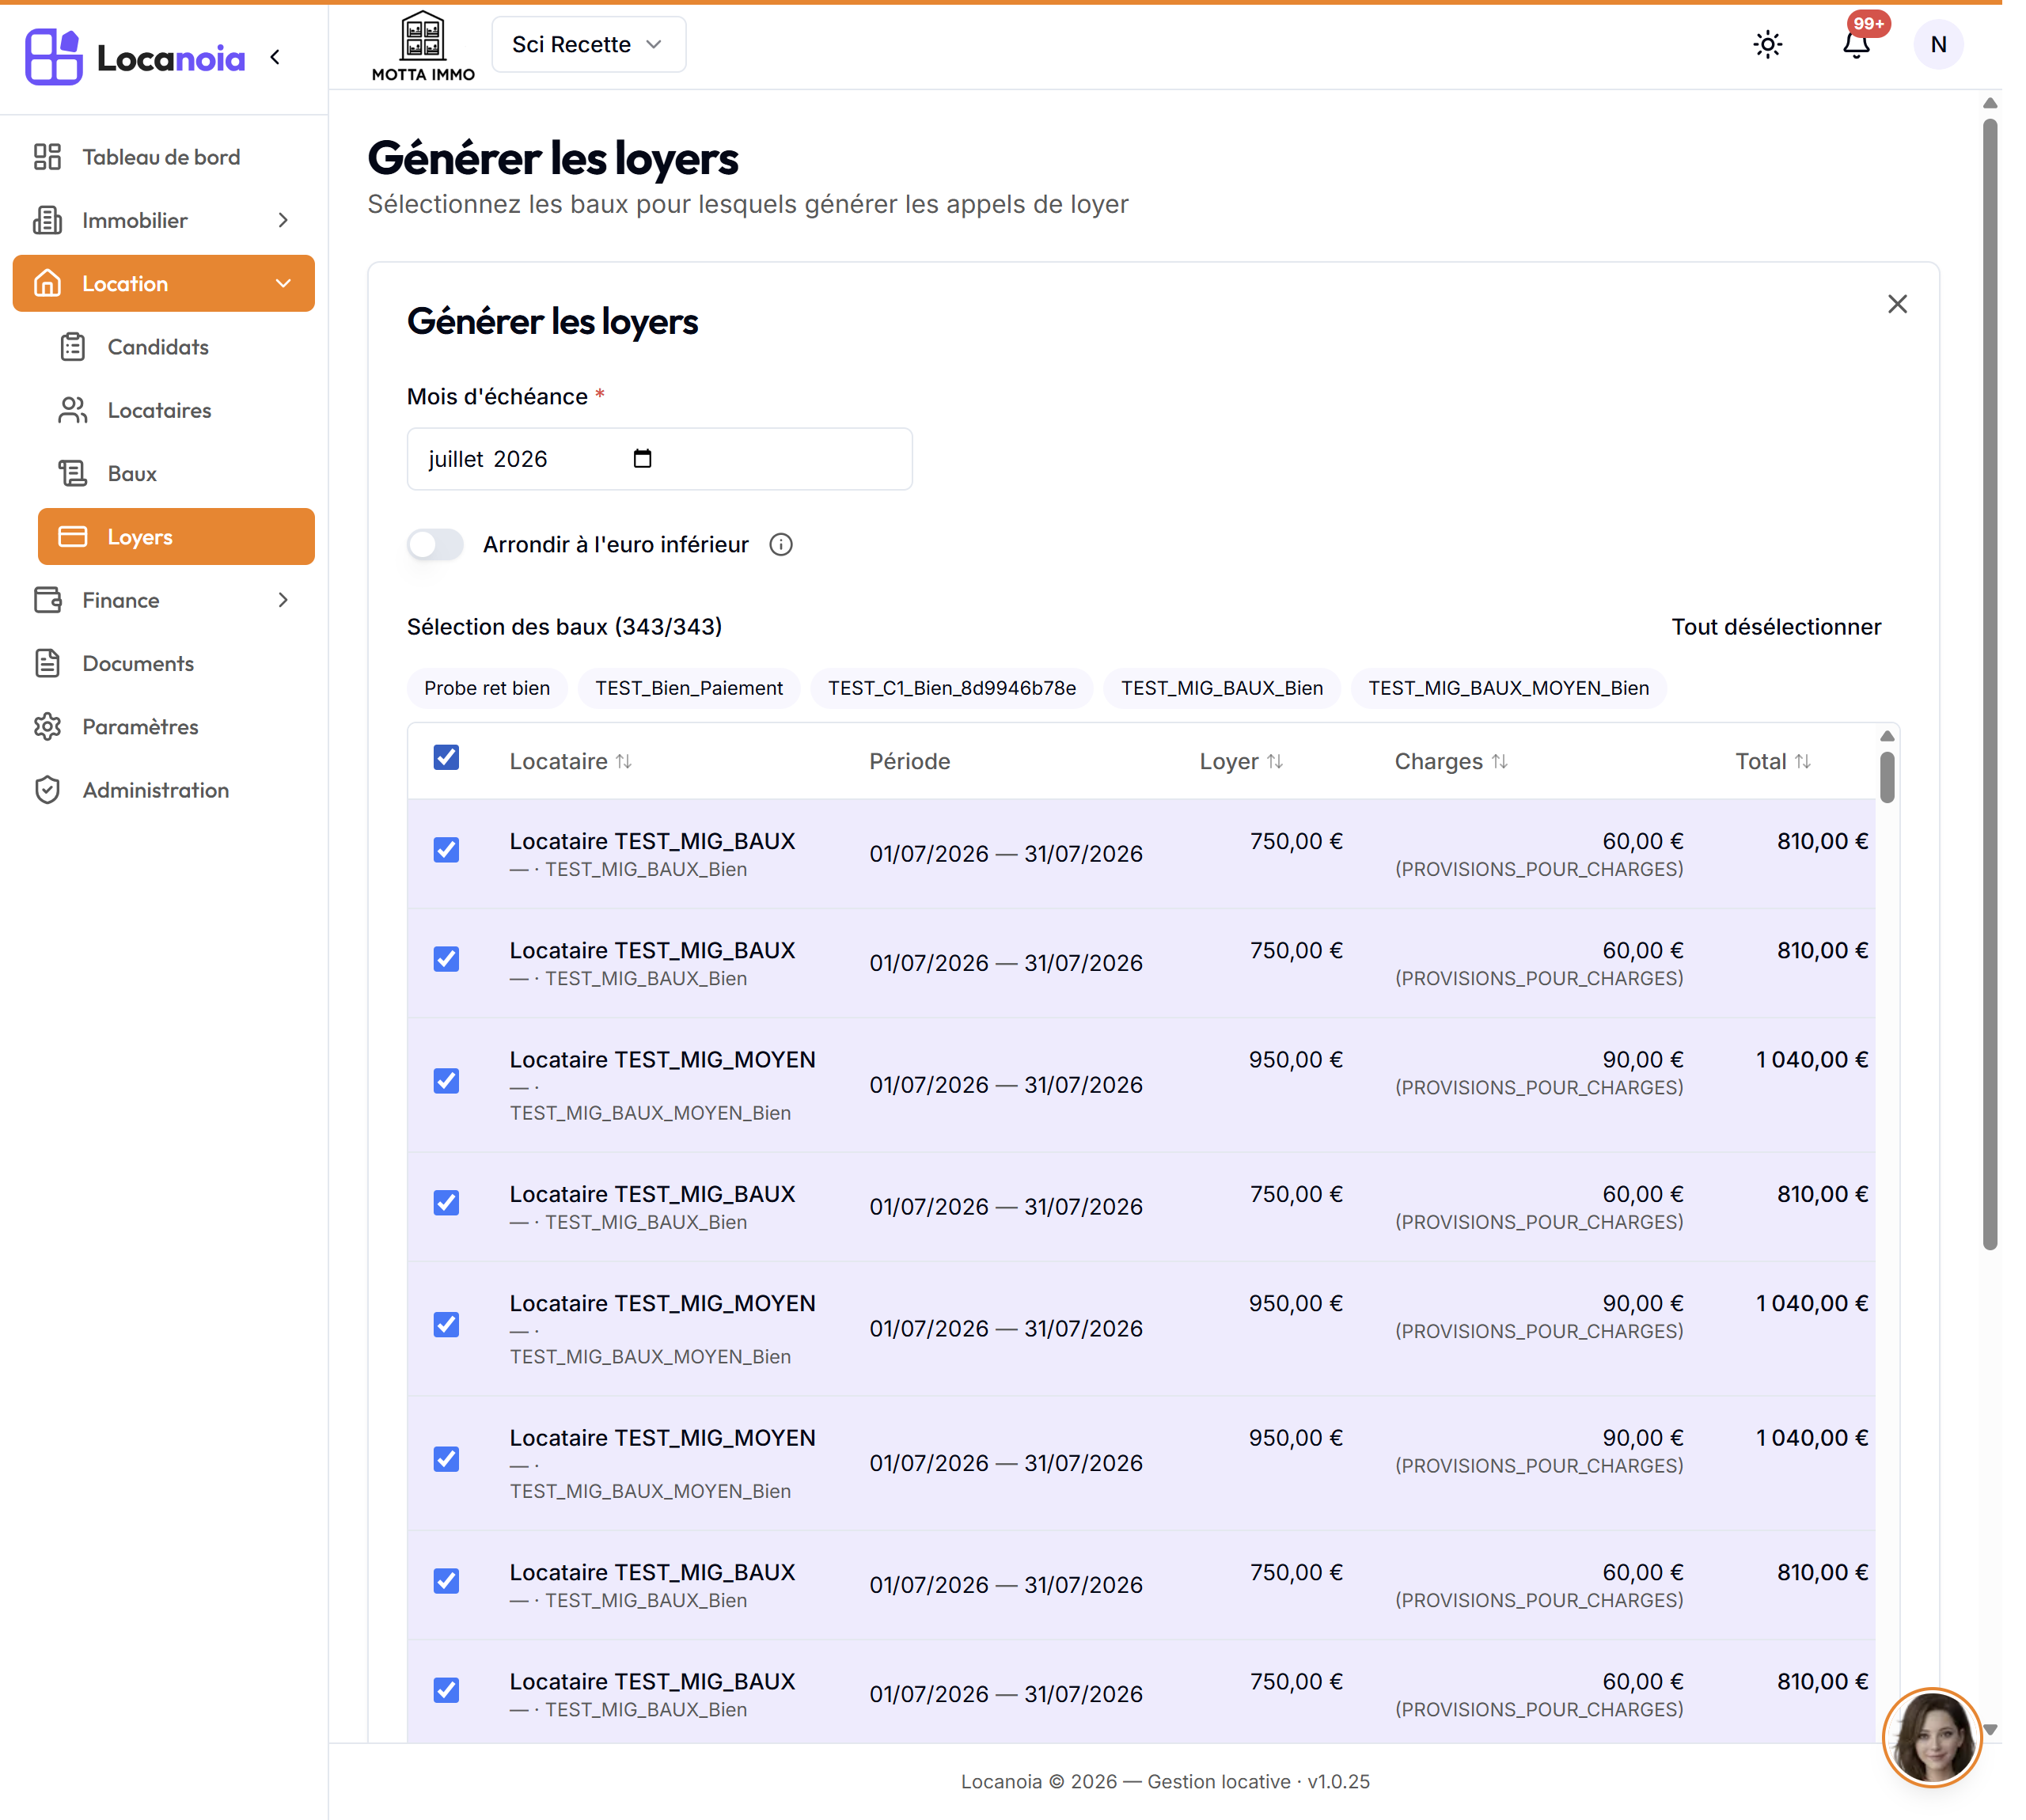
Task: Enable Arrondir à l'euro inférieur switch
Action: pos(435,545)
